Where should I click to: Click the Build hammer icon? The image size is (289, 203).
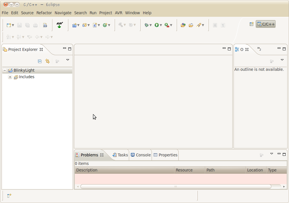[121, 25]
